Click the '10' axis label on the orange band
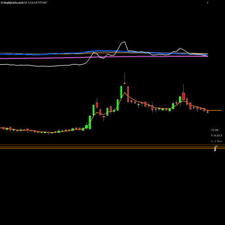The image size is (225, 225). click(x=216, y=146)
